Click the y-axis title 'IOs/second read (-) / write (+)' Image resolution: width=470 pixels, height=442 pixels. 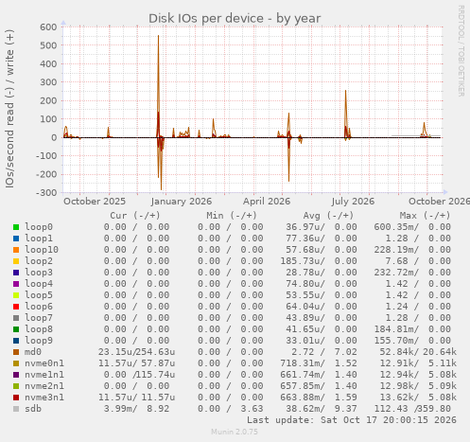[x=9, y=109]
